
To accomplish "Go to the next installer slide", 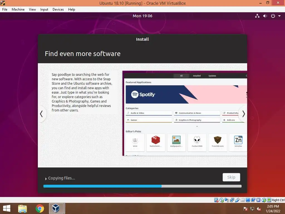I will click(x=244, y=114).
